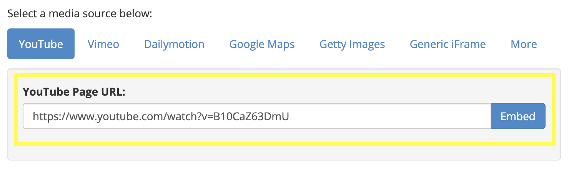569x169 pixels.
Task: Select the YouTube media source tab
Action: pos(41,44)
